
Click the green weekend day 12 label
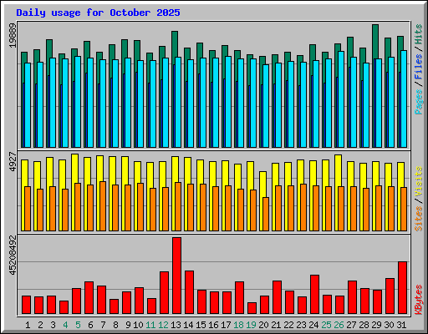pos(163,325)
